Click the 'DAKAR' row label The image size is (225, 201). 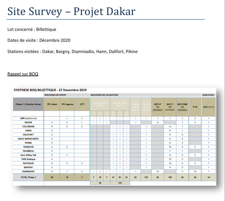click(x=28, y=122)
